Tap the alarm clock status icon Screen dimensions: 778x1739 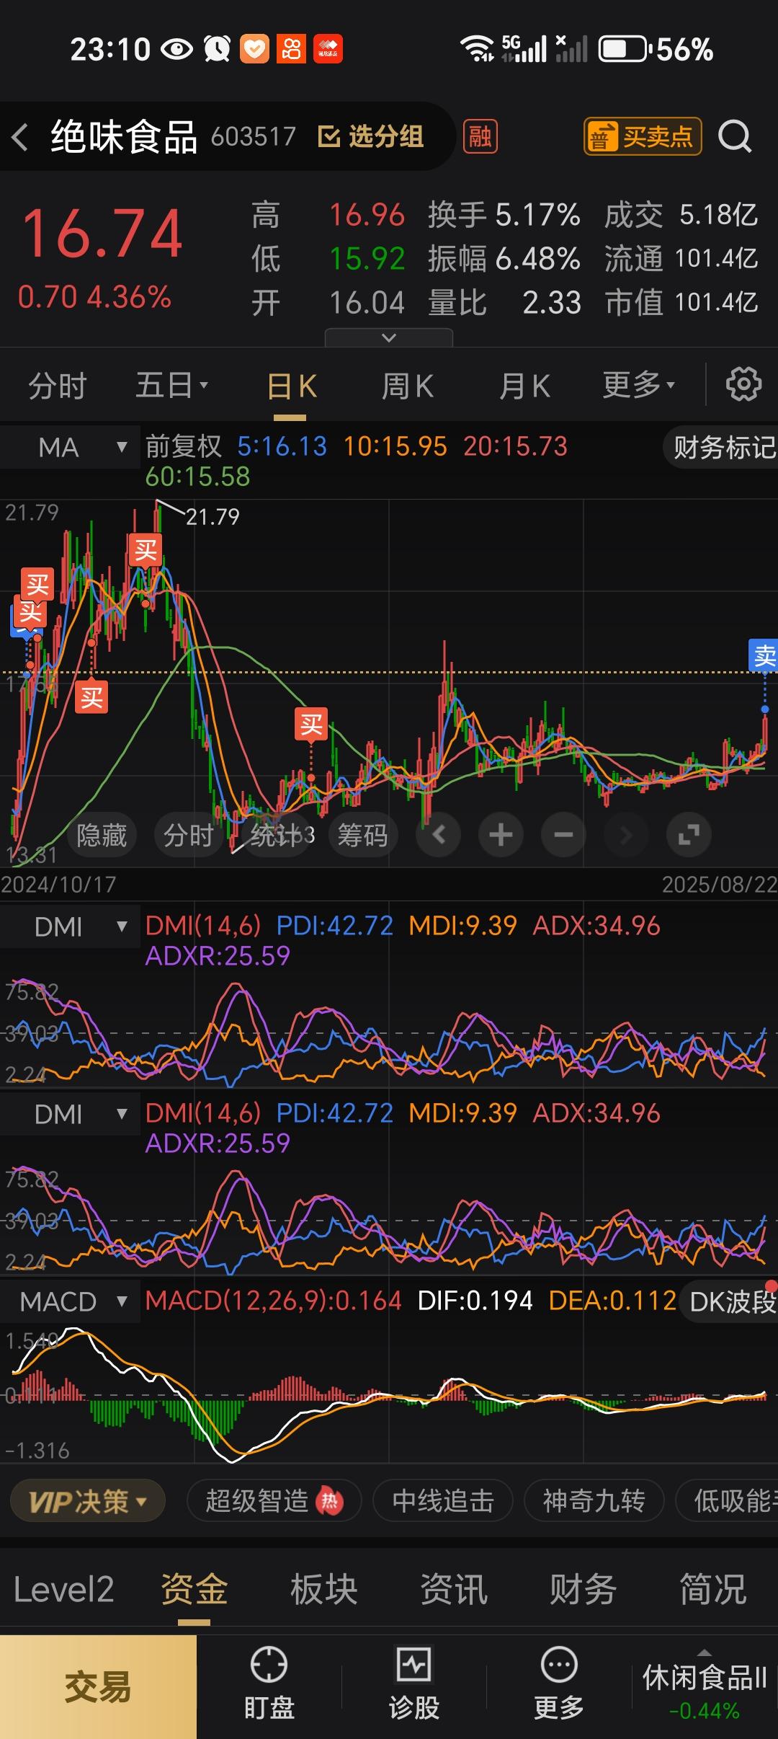217,49
